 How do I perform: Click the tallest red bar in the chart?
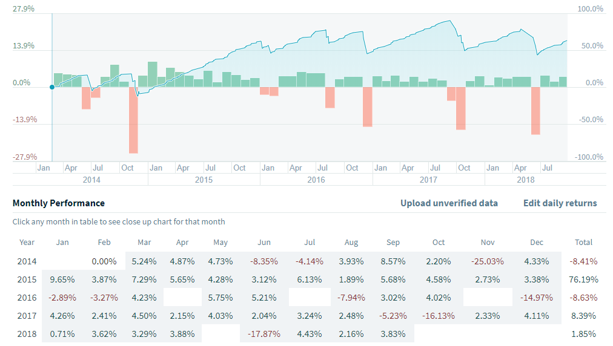(x=133, y=120)
